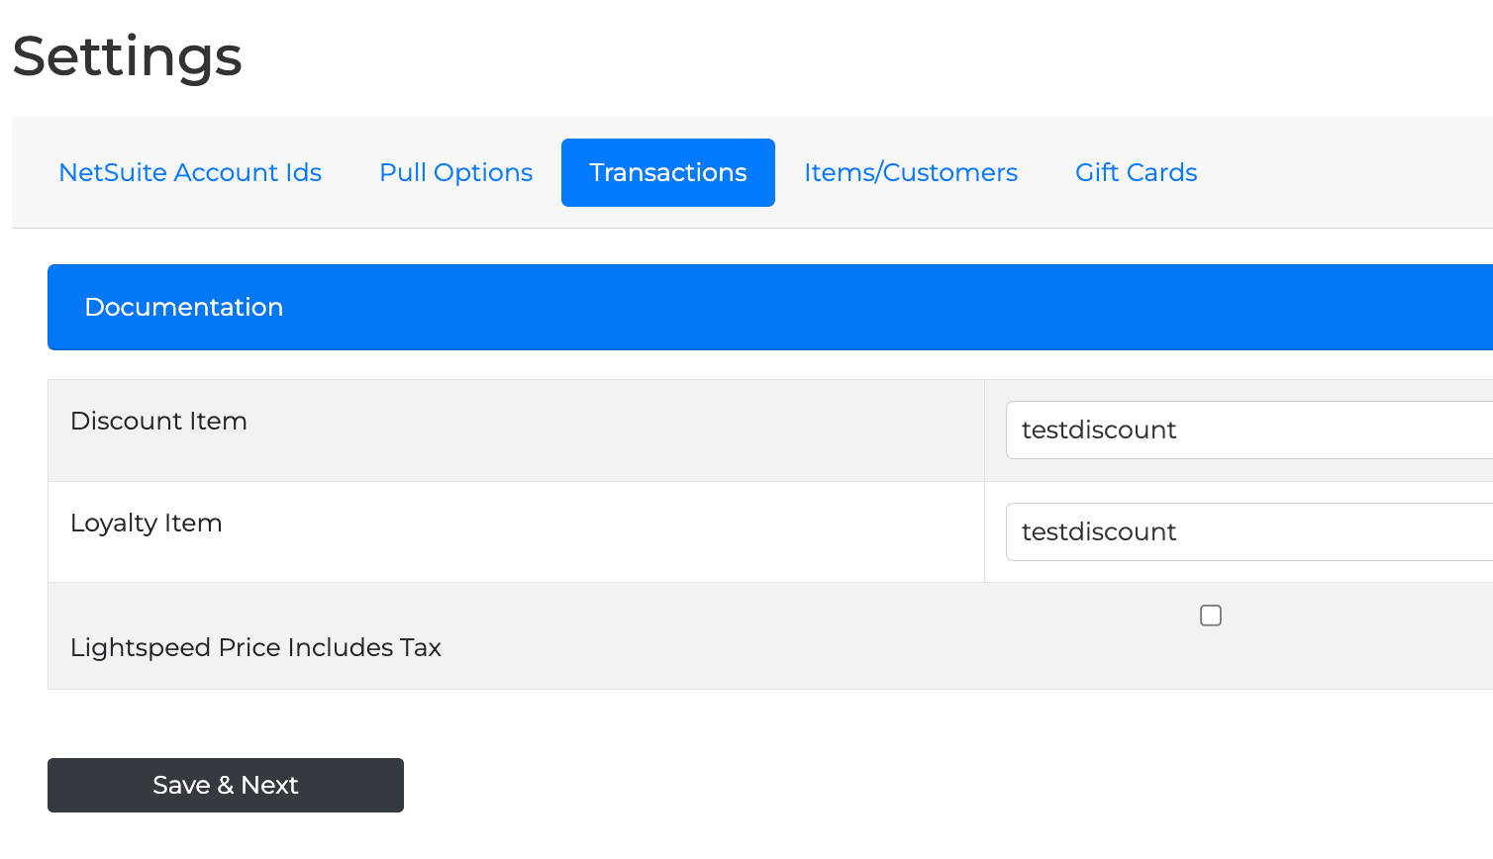Click empty space right of Save & Next
1493x859 pixels.
[x=792, y=785]
